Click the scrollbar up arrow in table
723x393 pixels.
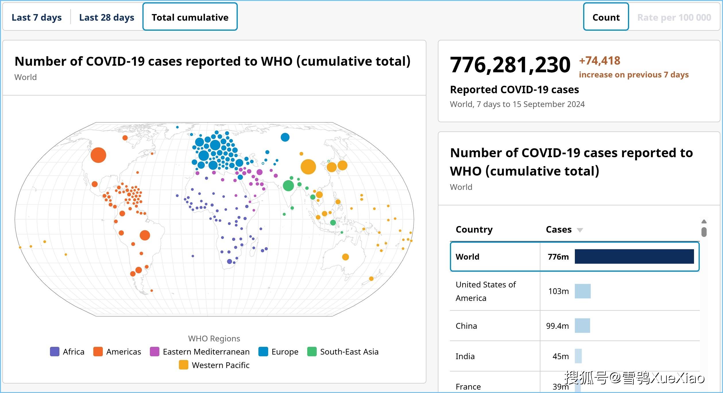[704, 221]
